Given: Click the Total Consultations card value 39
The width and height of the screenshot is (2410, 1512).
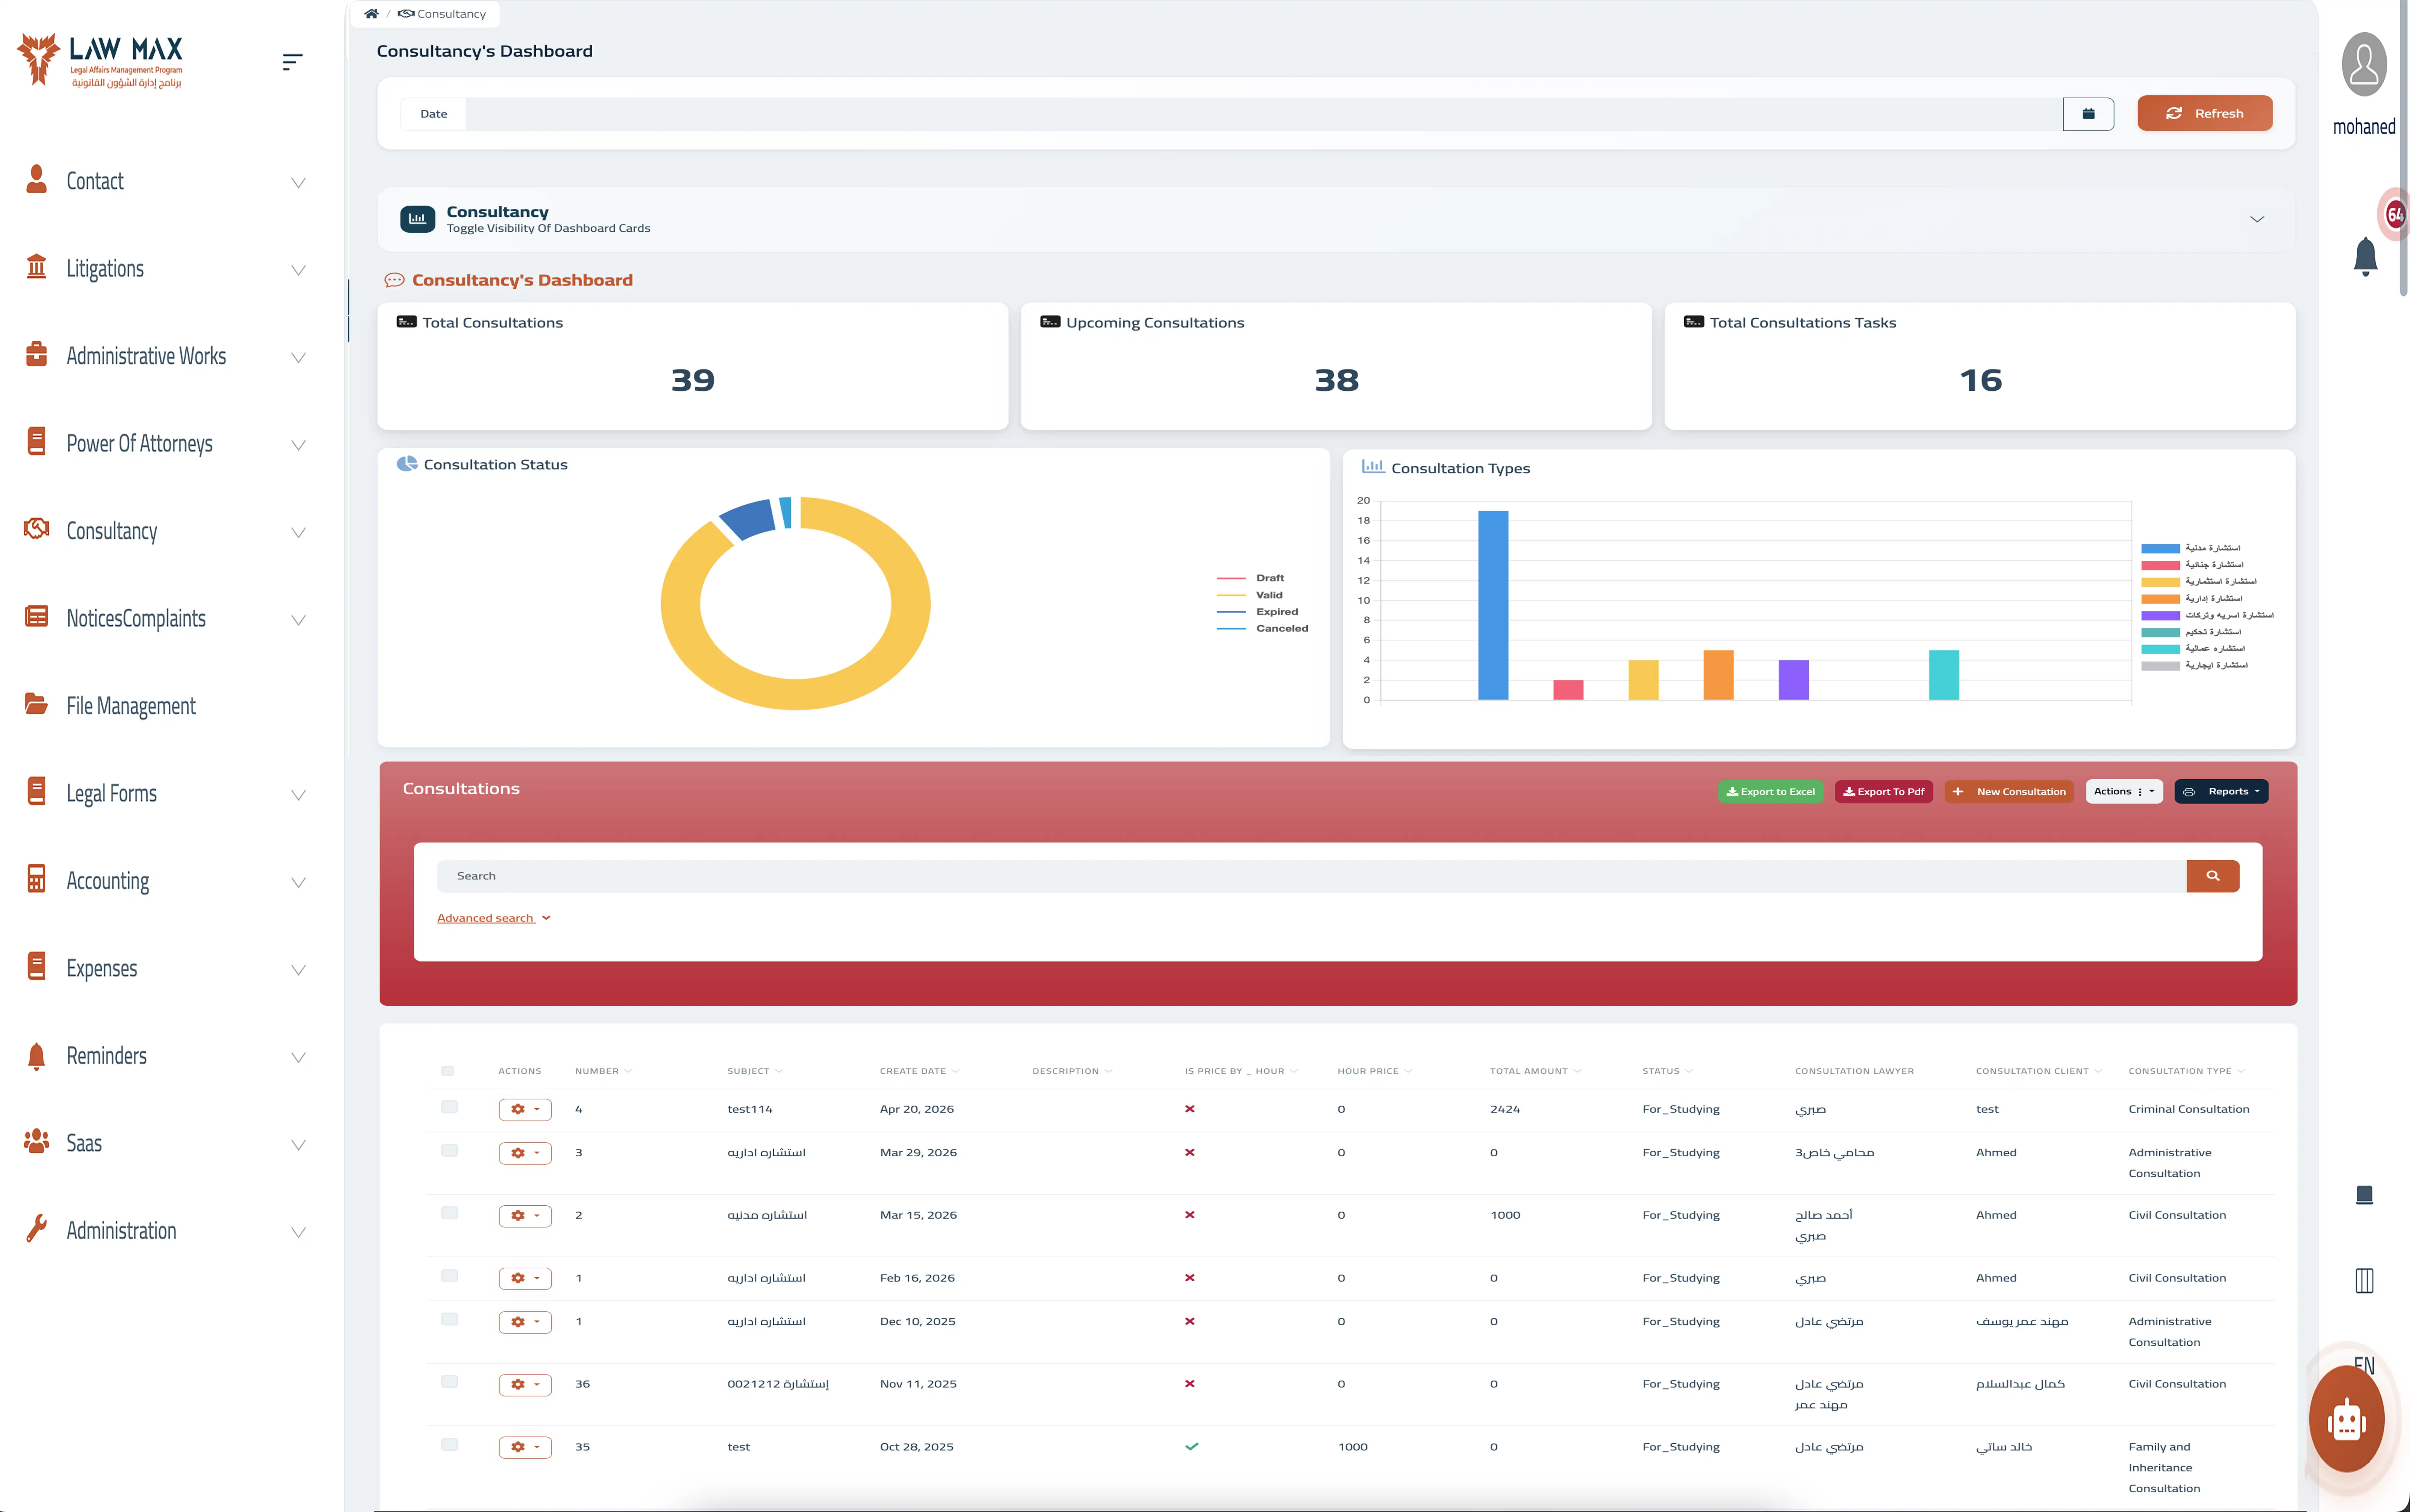Looking at the screenshot, I should (x=693, y=380).
